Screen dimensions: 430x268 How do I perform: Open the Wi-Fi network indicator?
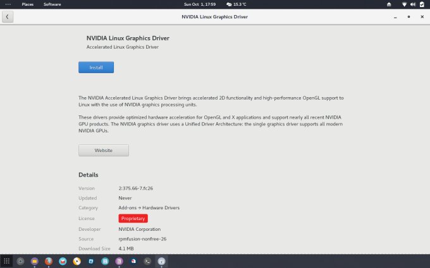(x=404, y=4)
